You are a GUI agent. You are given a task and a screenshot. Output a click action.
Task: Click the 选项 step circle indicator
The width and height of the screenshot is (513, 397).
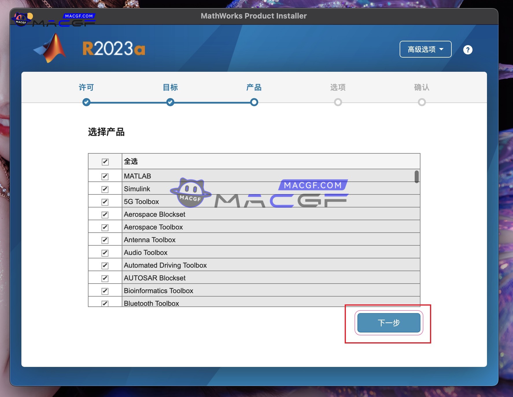click(x=338, y=102)
